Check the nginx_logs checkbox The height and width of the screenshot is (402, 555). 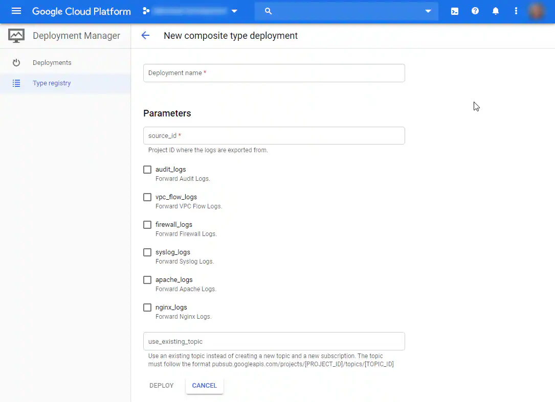click(x=147, y=307)
